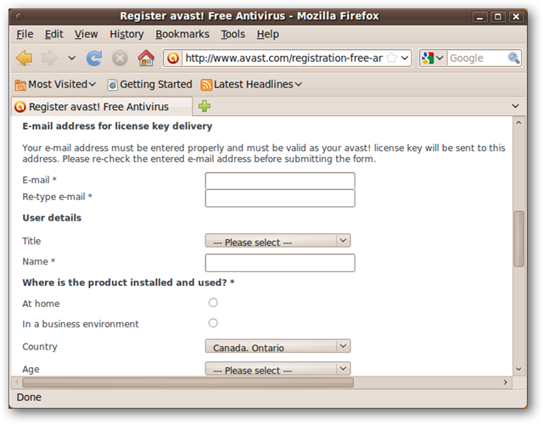Open the Most Visited bookmarks folder

tap(55, 85)
